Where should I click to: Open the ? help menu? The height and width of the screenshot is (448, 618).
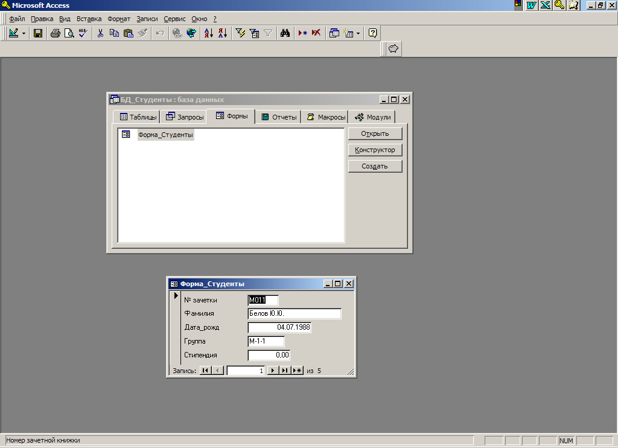tap(215, 19)
